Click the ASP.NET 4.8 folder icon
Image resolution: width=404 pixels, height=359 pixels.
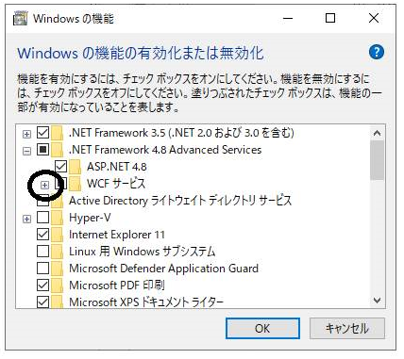pos(76,167)
